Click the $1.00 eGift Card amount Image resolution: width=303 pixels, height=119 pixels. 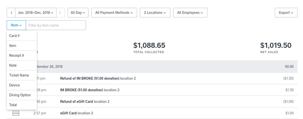[x=289, y=113]
